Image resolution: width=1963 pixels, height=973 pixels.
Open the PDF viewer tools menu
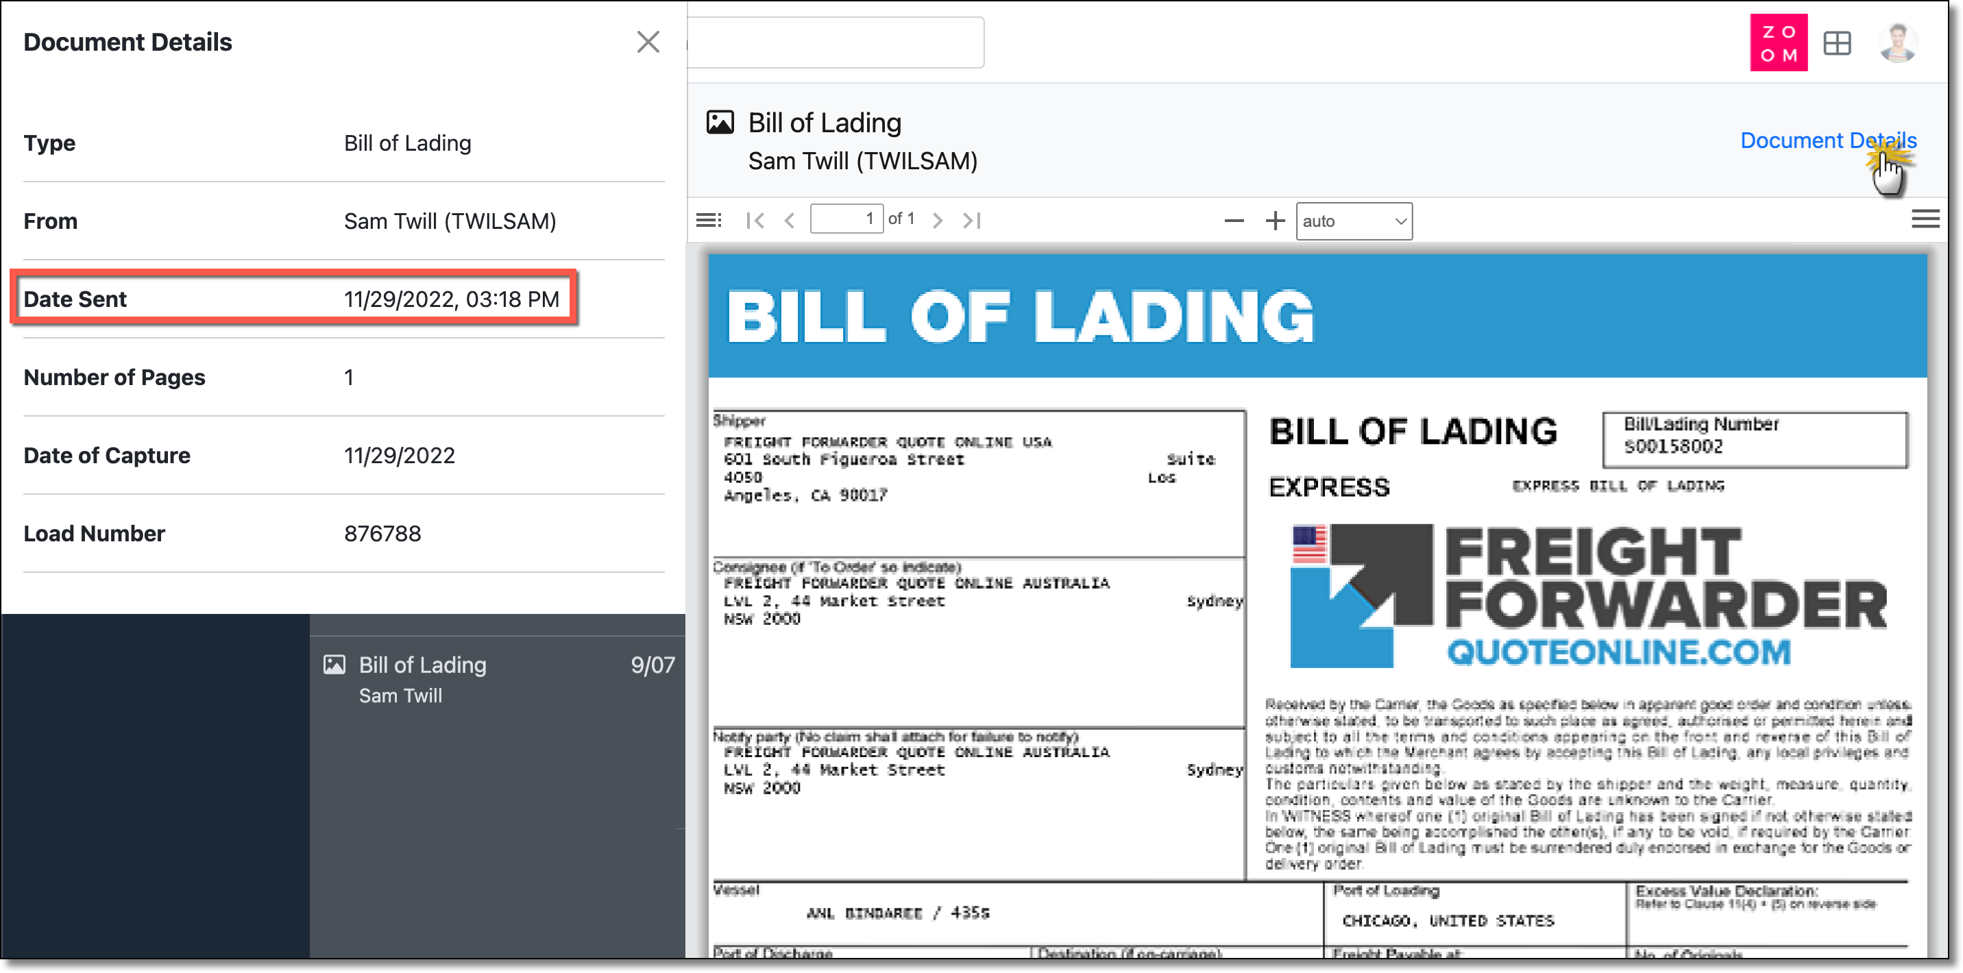(1927, 219)
